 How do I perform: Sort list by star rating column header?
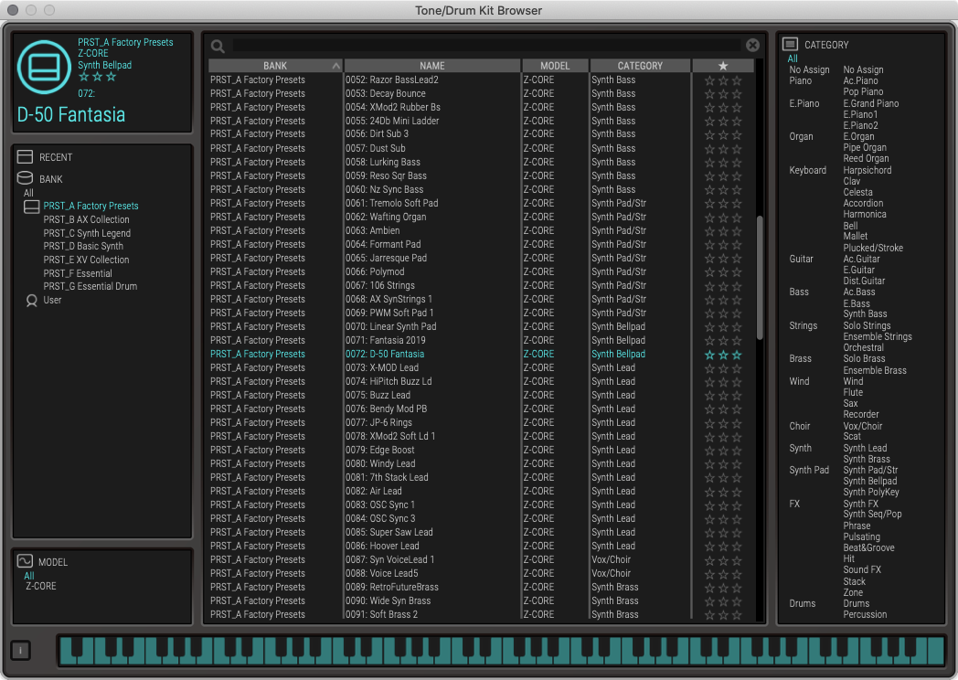723,66
